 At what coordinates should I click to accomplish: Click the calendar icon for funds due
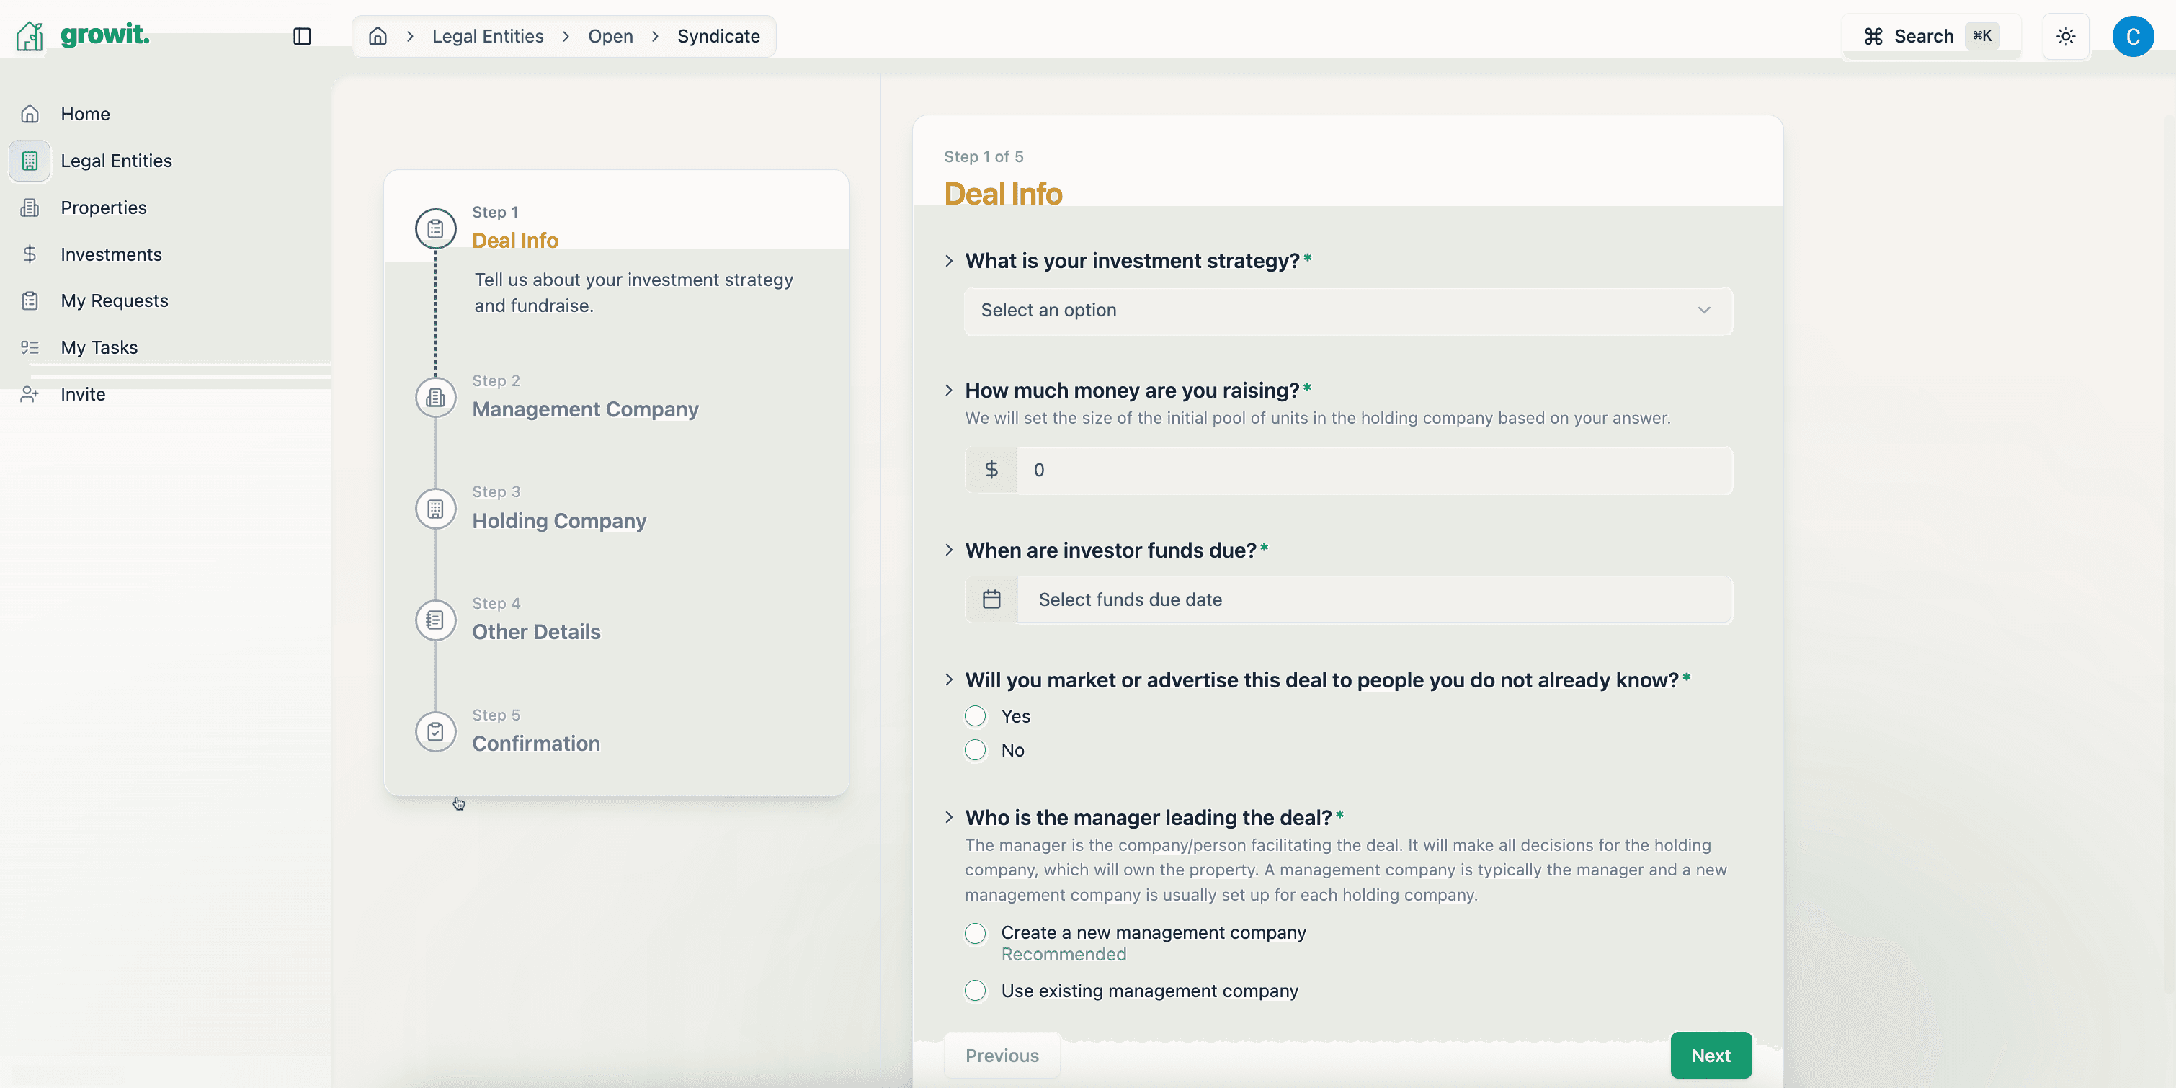click(991, 599)
